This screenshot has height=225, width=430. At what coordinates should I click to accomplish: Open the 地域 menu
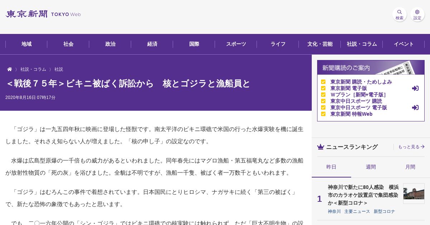point(27,44)
